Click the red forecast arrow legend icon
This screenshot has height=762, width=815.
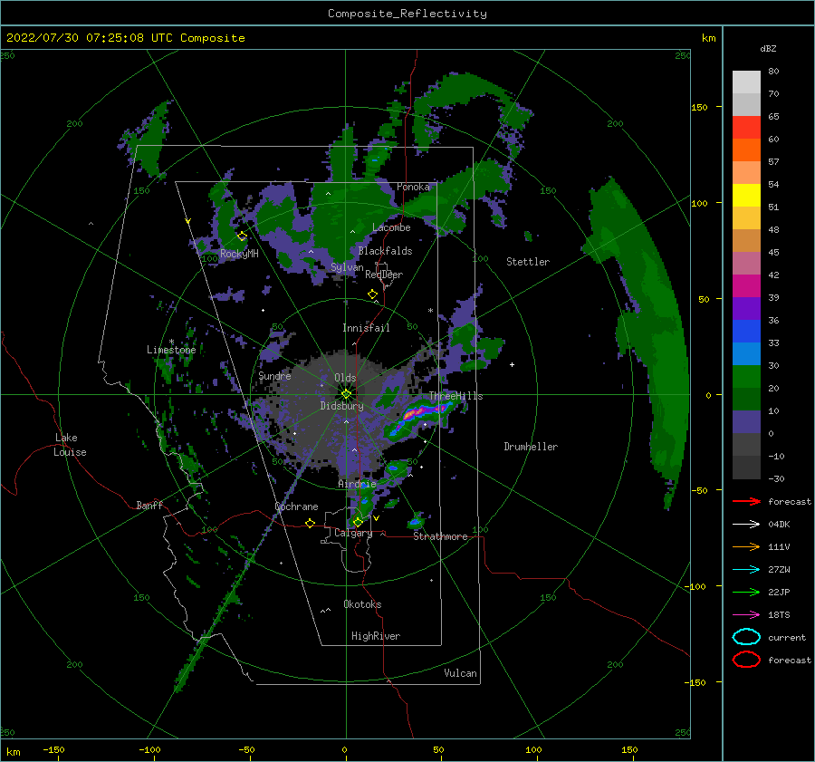coord(746,501)
